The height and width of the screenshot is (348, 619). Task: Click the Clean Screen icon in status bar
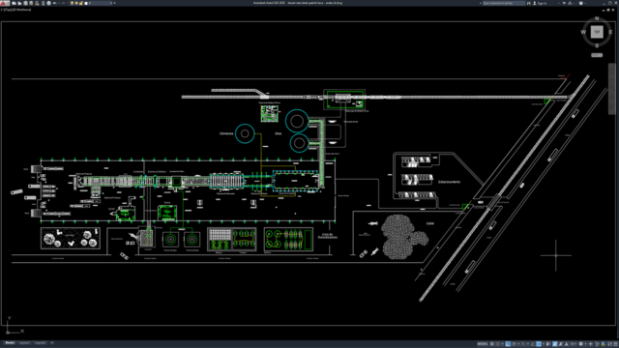point(609,344)
